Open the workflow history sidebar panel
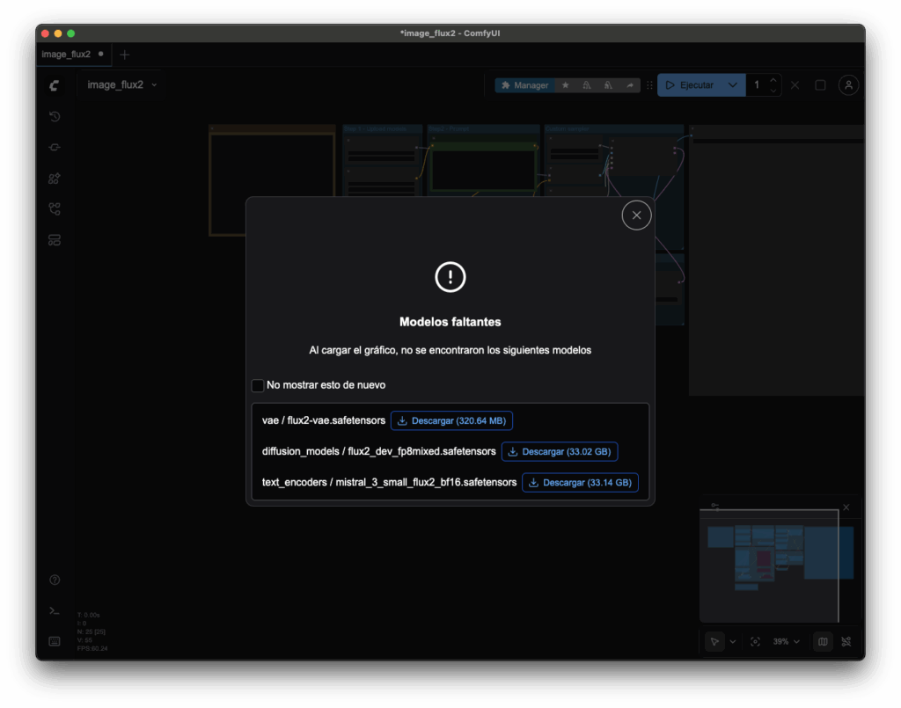Screen dimensions: 901x708 [x=54, y=116]
